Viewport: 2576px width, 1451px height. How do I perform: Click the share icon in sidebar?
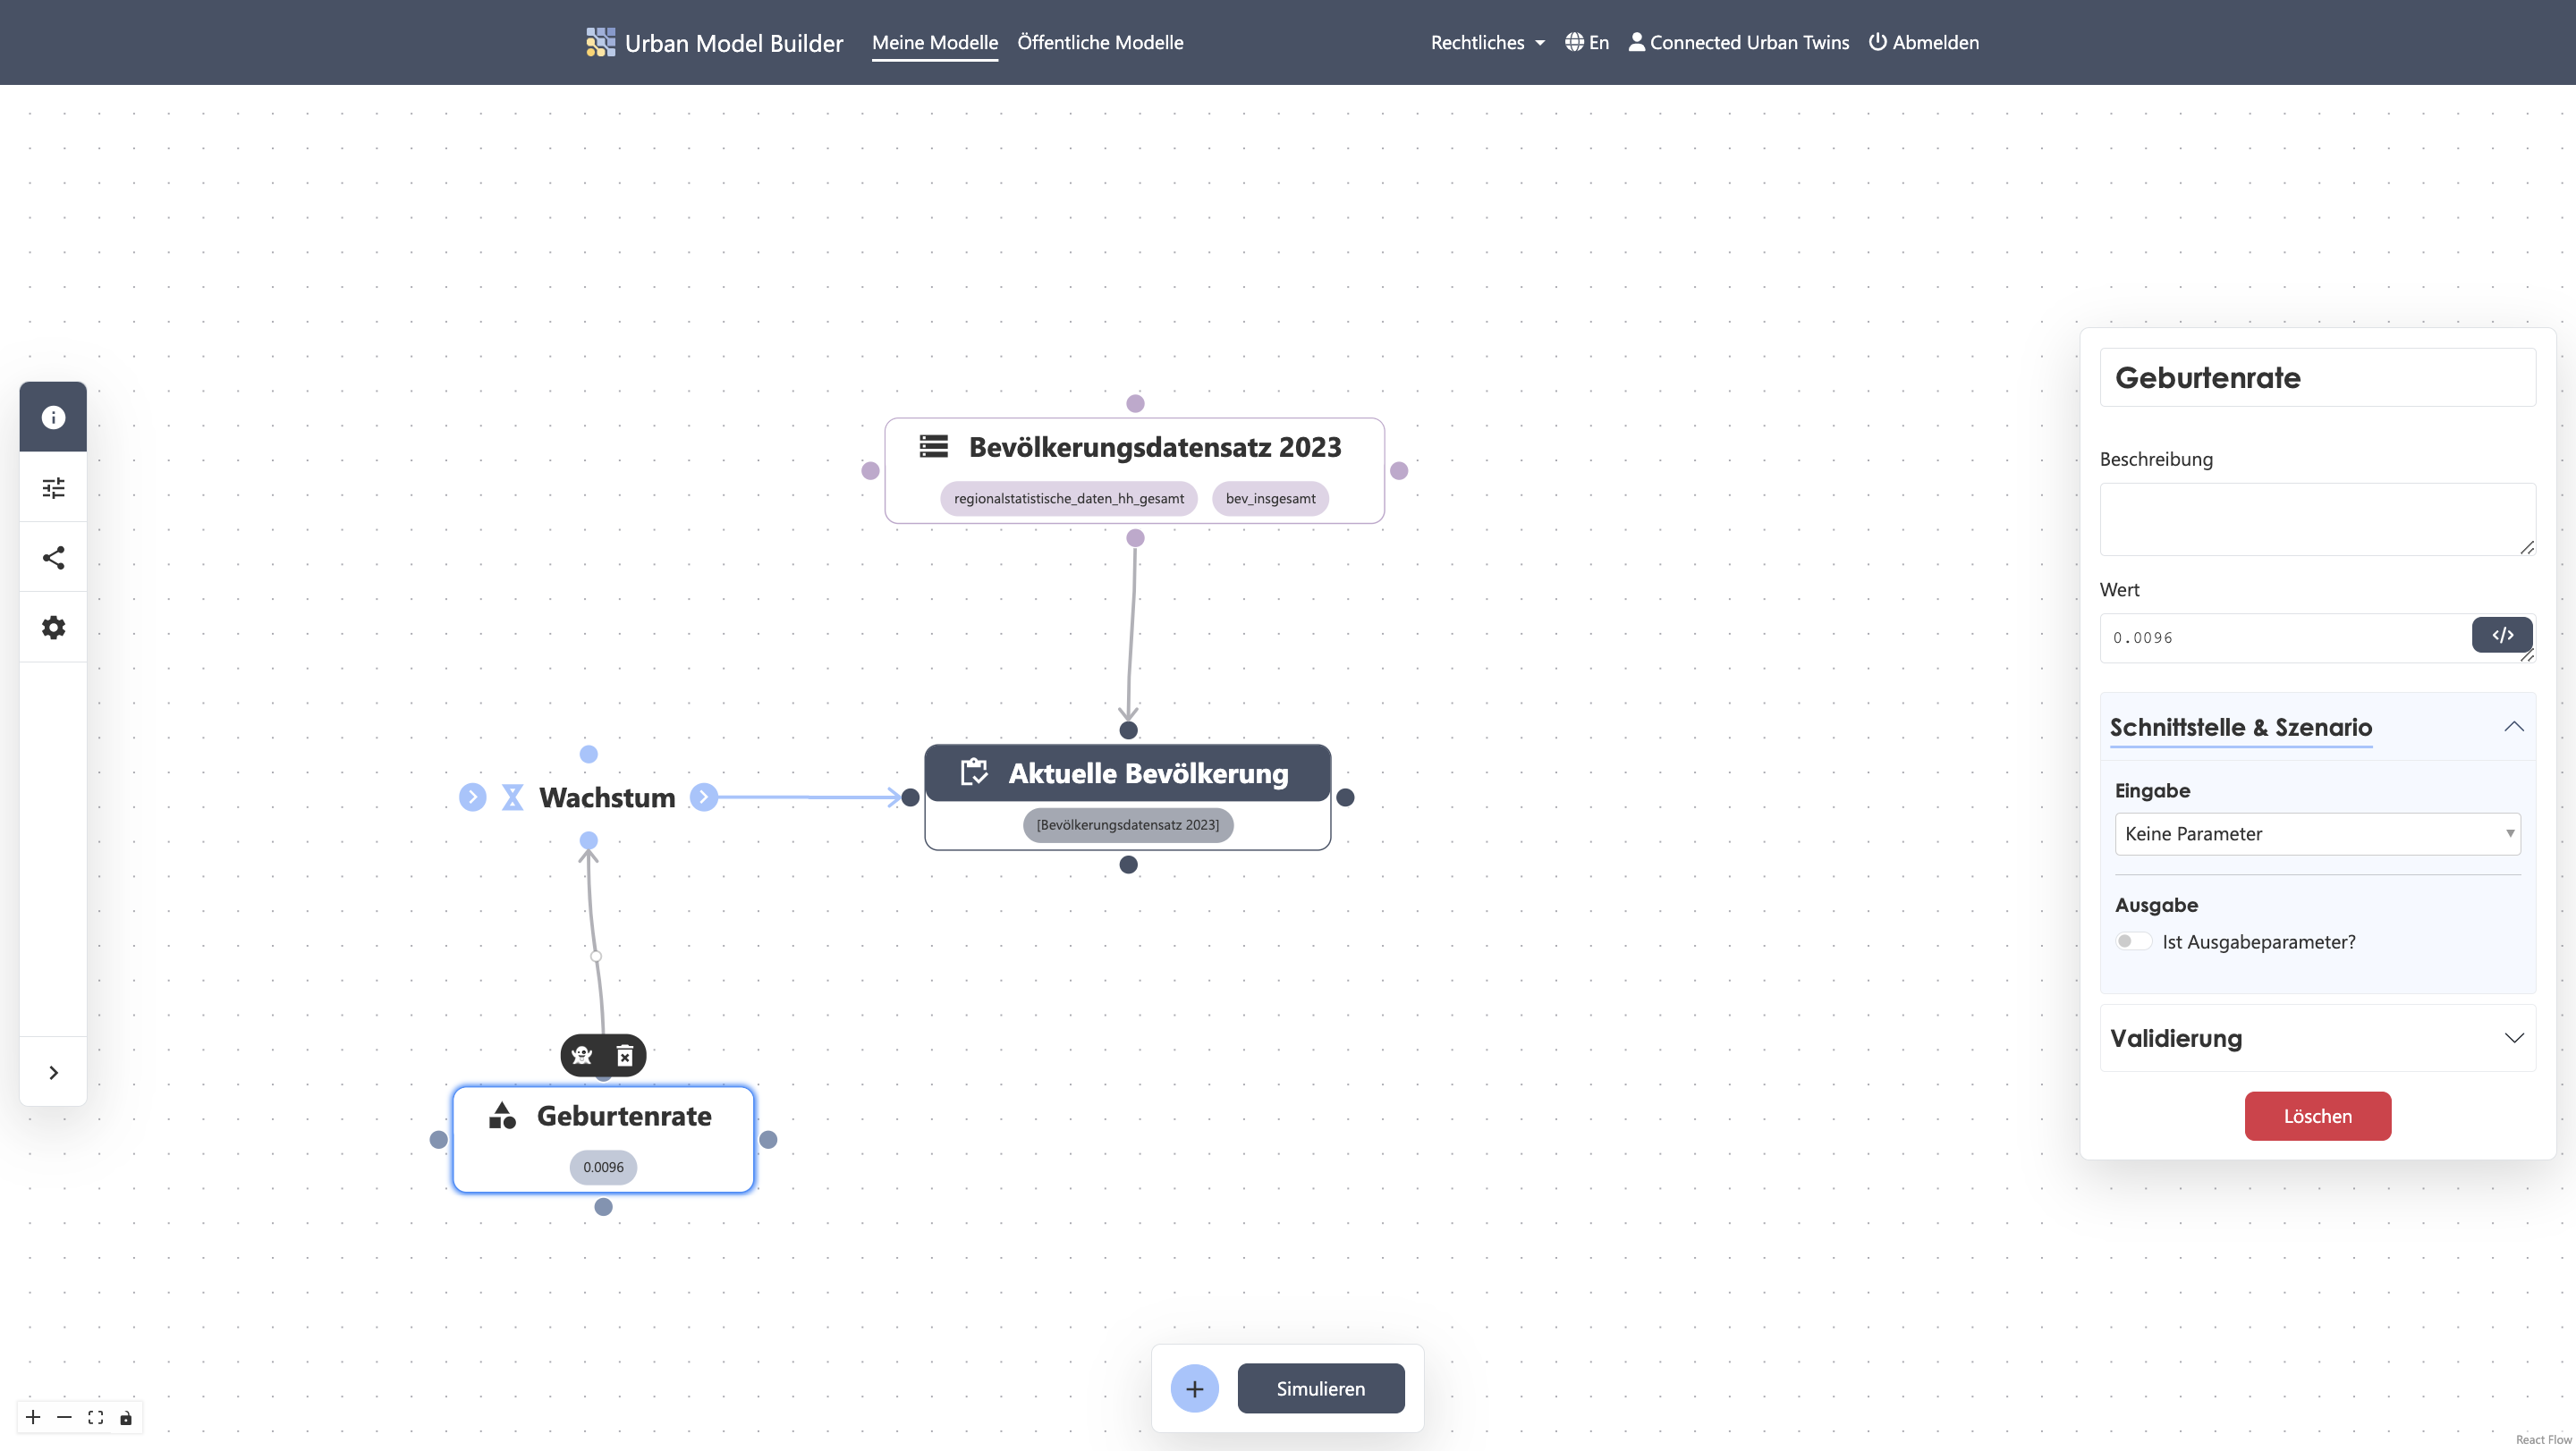pyautogui.click(x=53, y=558)
